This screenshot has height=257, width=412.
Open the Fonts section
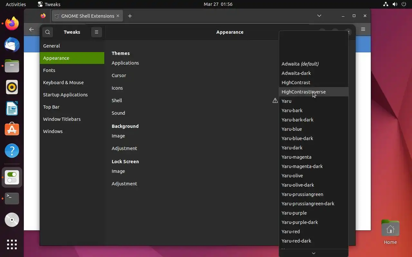pyautogui.click(x=72, y=70)
